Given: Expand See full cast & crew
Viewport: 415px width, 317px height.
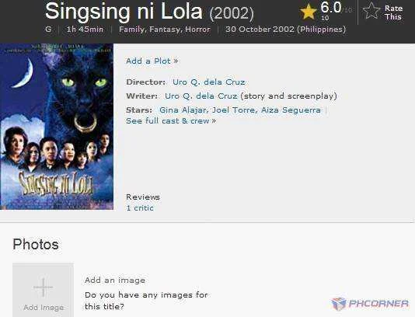Looking at the screenshot, I should (171, 121).
